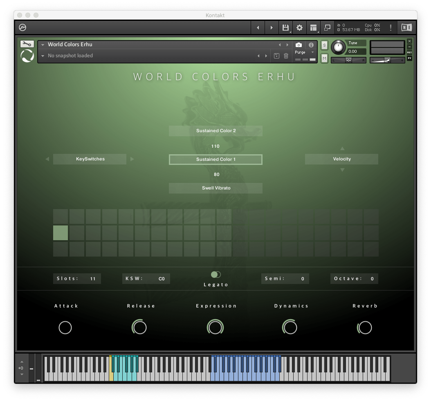Save snapshot with disk icon

pyautogui.click(x=276, y=56)
